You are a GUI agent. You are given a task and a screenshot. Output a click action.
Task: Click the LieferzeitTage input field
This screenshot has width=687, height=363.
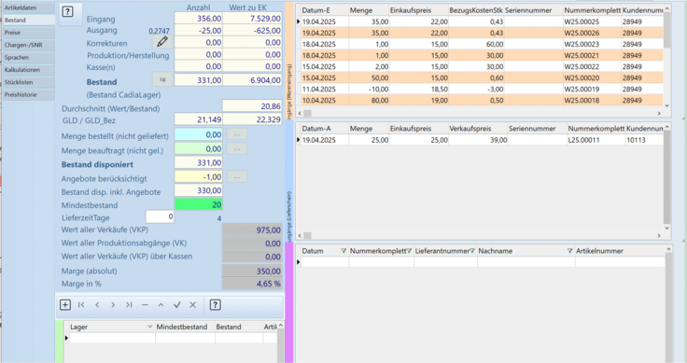160,216
